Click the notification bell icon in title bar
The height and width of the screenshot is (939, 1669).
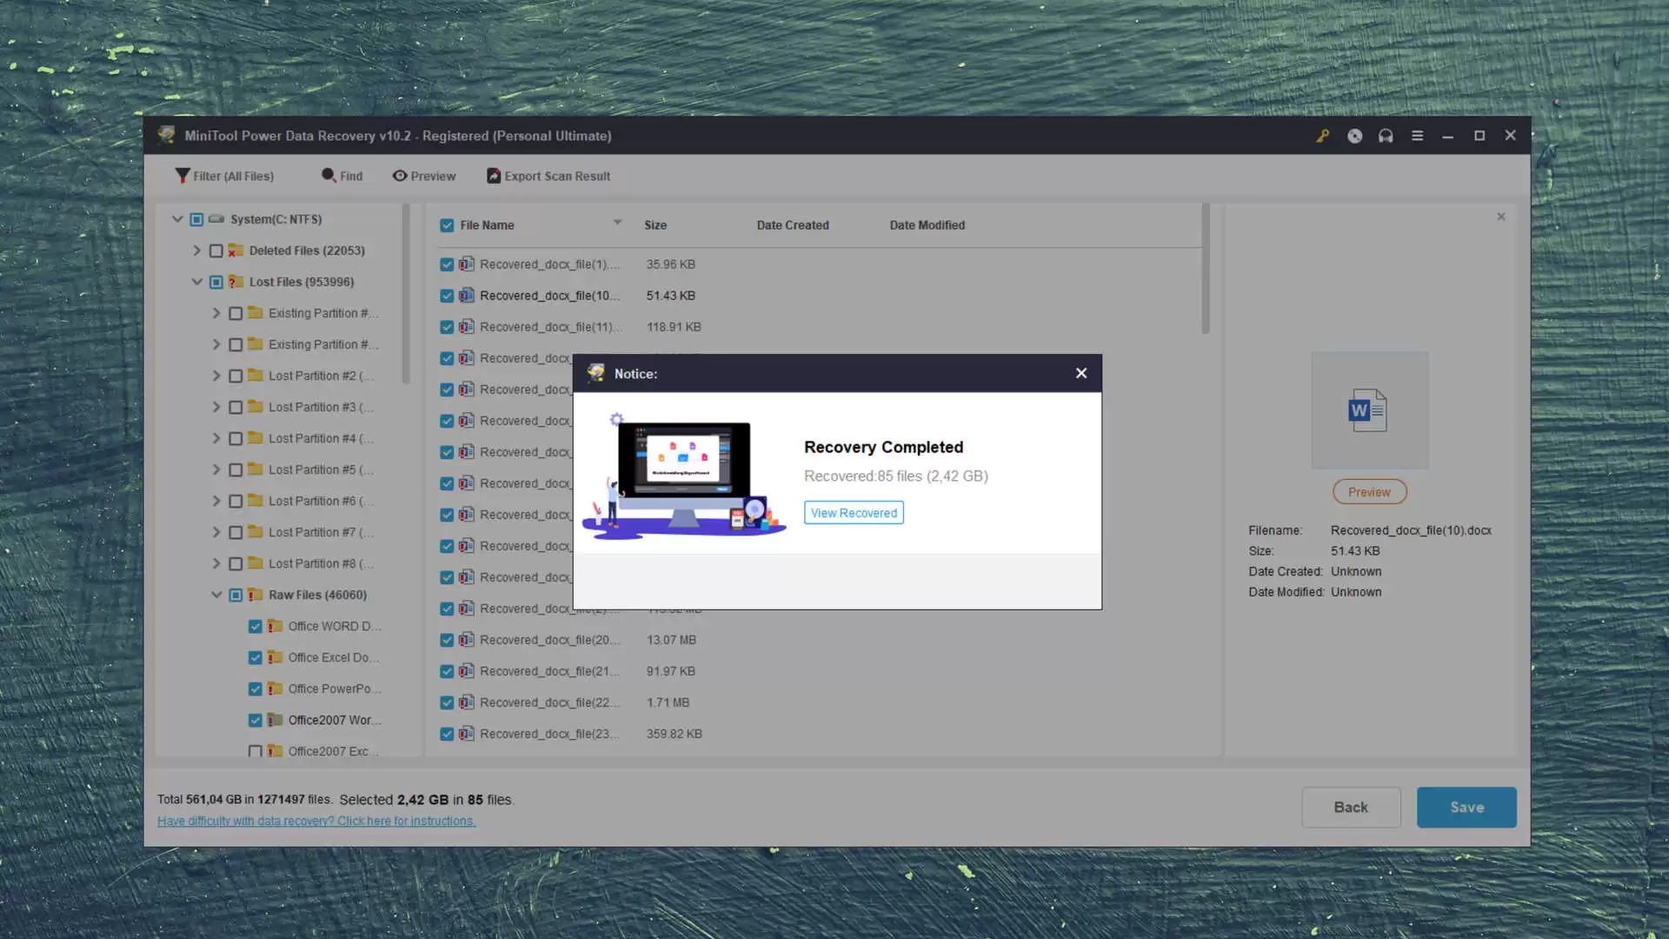pos(1386,136)
